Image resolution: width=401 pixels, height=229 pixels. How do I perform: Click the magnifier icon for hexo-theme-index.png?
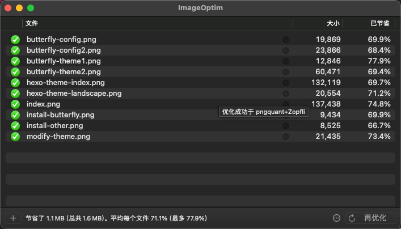[286, 83]
